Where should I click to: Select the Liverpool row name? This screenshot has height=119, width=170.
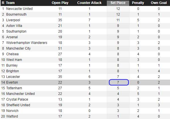tap(13, 20)
